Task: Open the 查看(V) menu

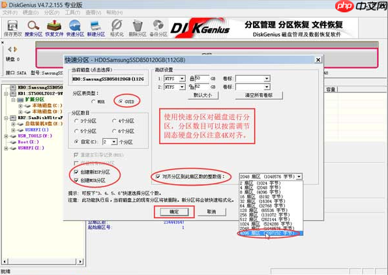Action: tap(93, 12)
